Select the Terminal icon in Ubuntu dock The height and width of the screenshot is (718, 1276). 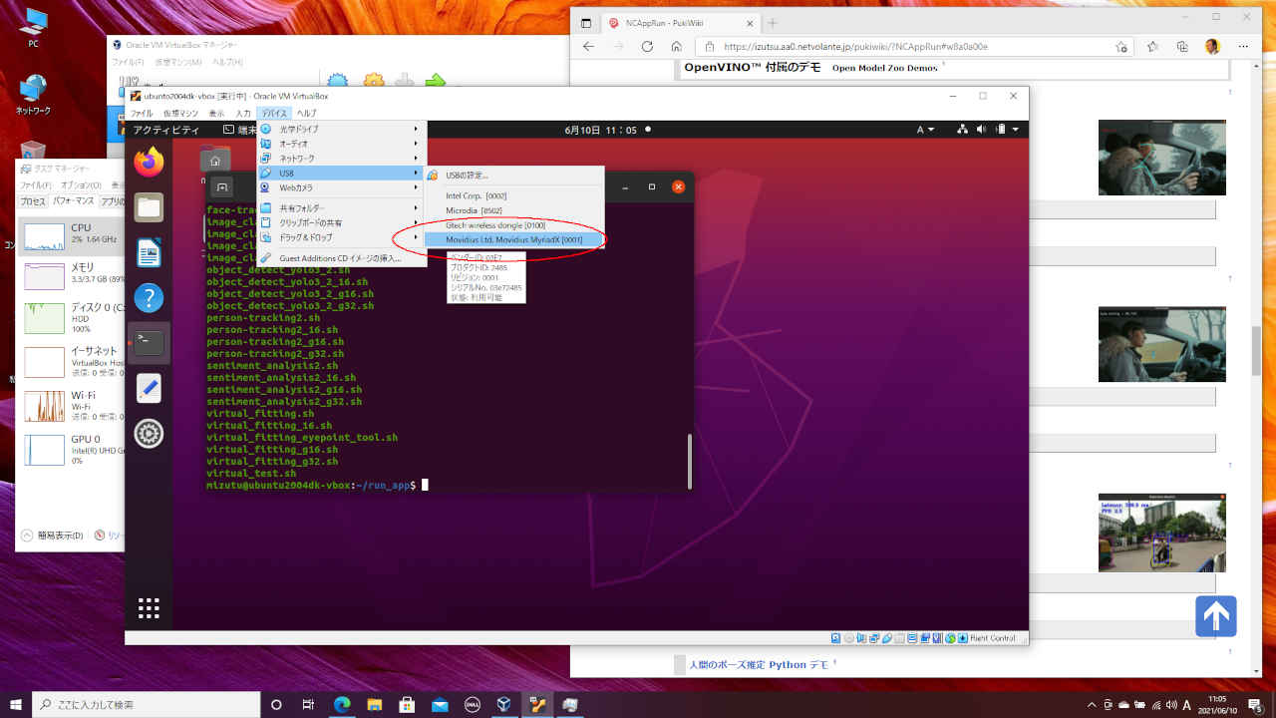150,343
